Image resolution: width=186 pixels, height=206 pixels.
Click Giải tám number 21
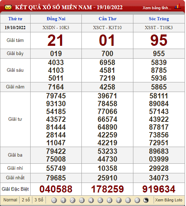coord(55,40)
